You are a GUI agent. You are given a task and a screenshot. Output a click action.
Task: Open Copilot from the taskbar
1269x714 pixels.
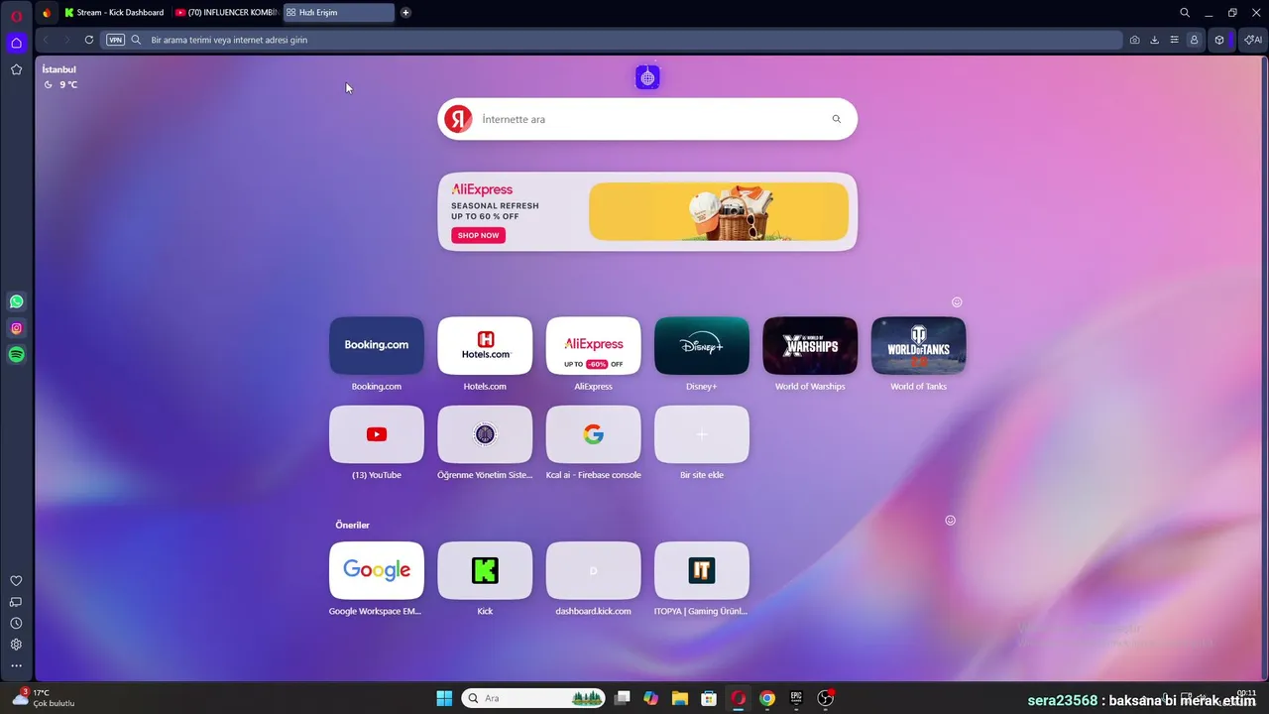click(650, 698)
